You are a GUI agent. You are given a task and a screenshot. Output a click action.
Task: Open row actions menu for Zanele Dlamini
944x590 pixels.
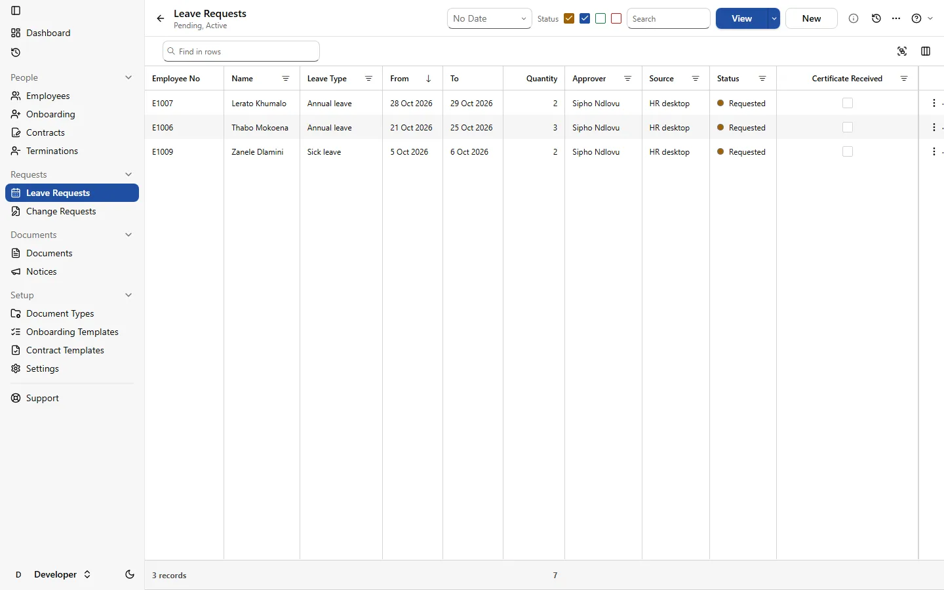coord(934,151)
